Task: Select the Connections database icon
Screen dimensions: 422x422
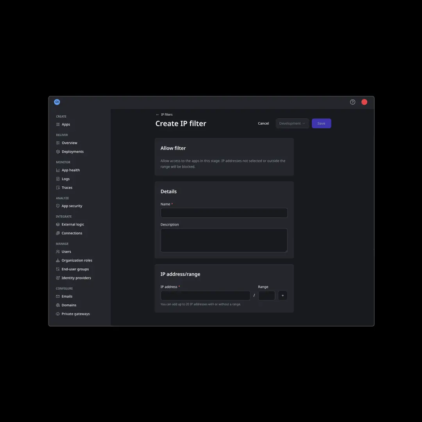Action: coord(57,233)
